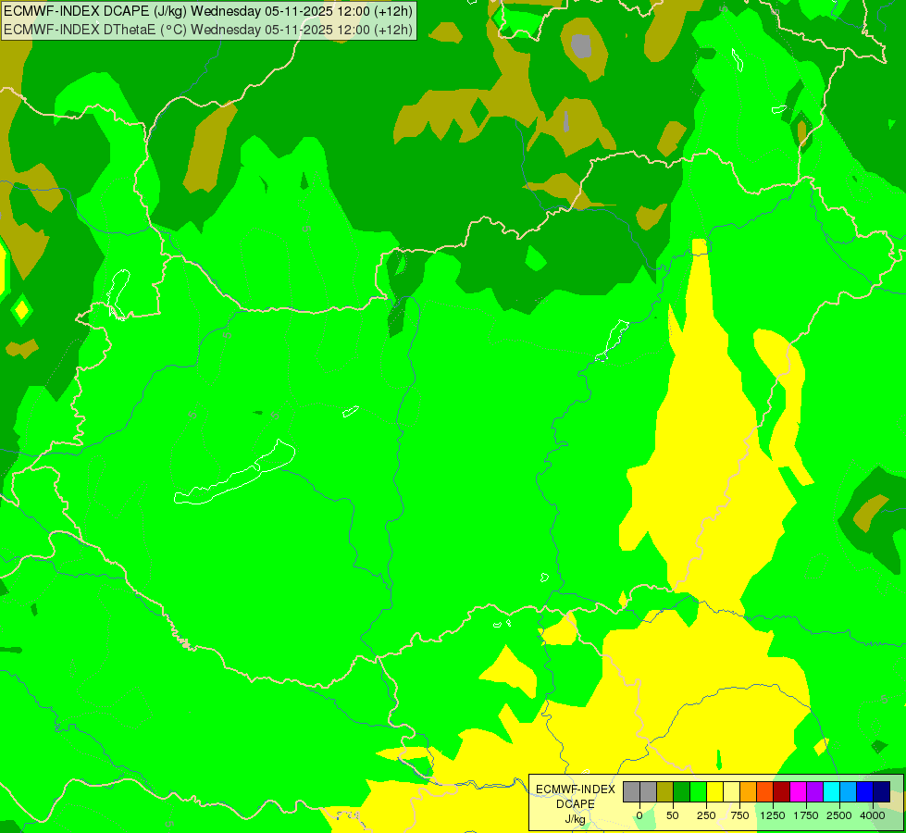Click the legend label '1250'
The width and height of the screenshot is (906, 833).
tap(773, 815)
